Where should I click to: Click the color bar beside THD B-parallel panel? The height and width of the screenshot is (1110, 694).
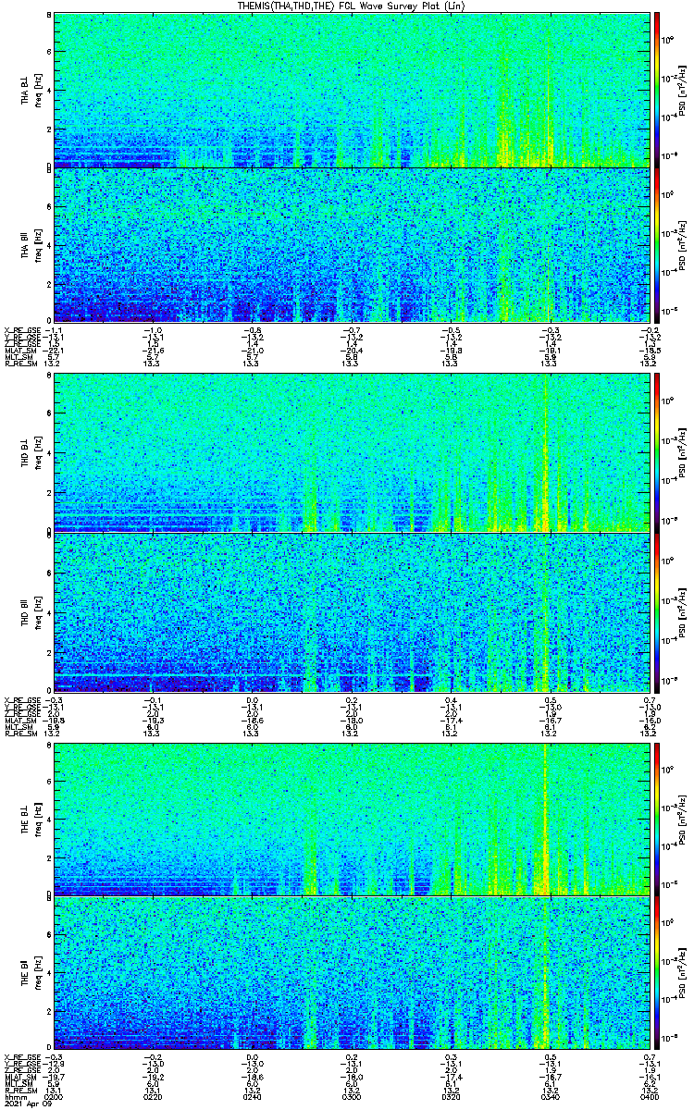[x=657, y=611]
